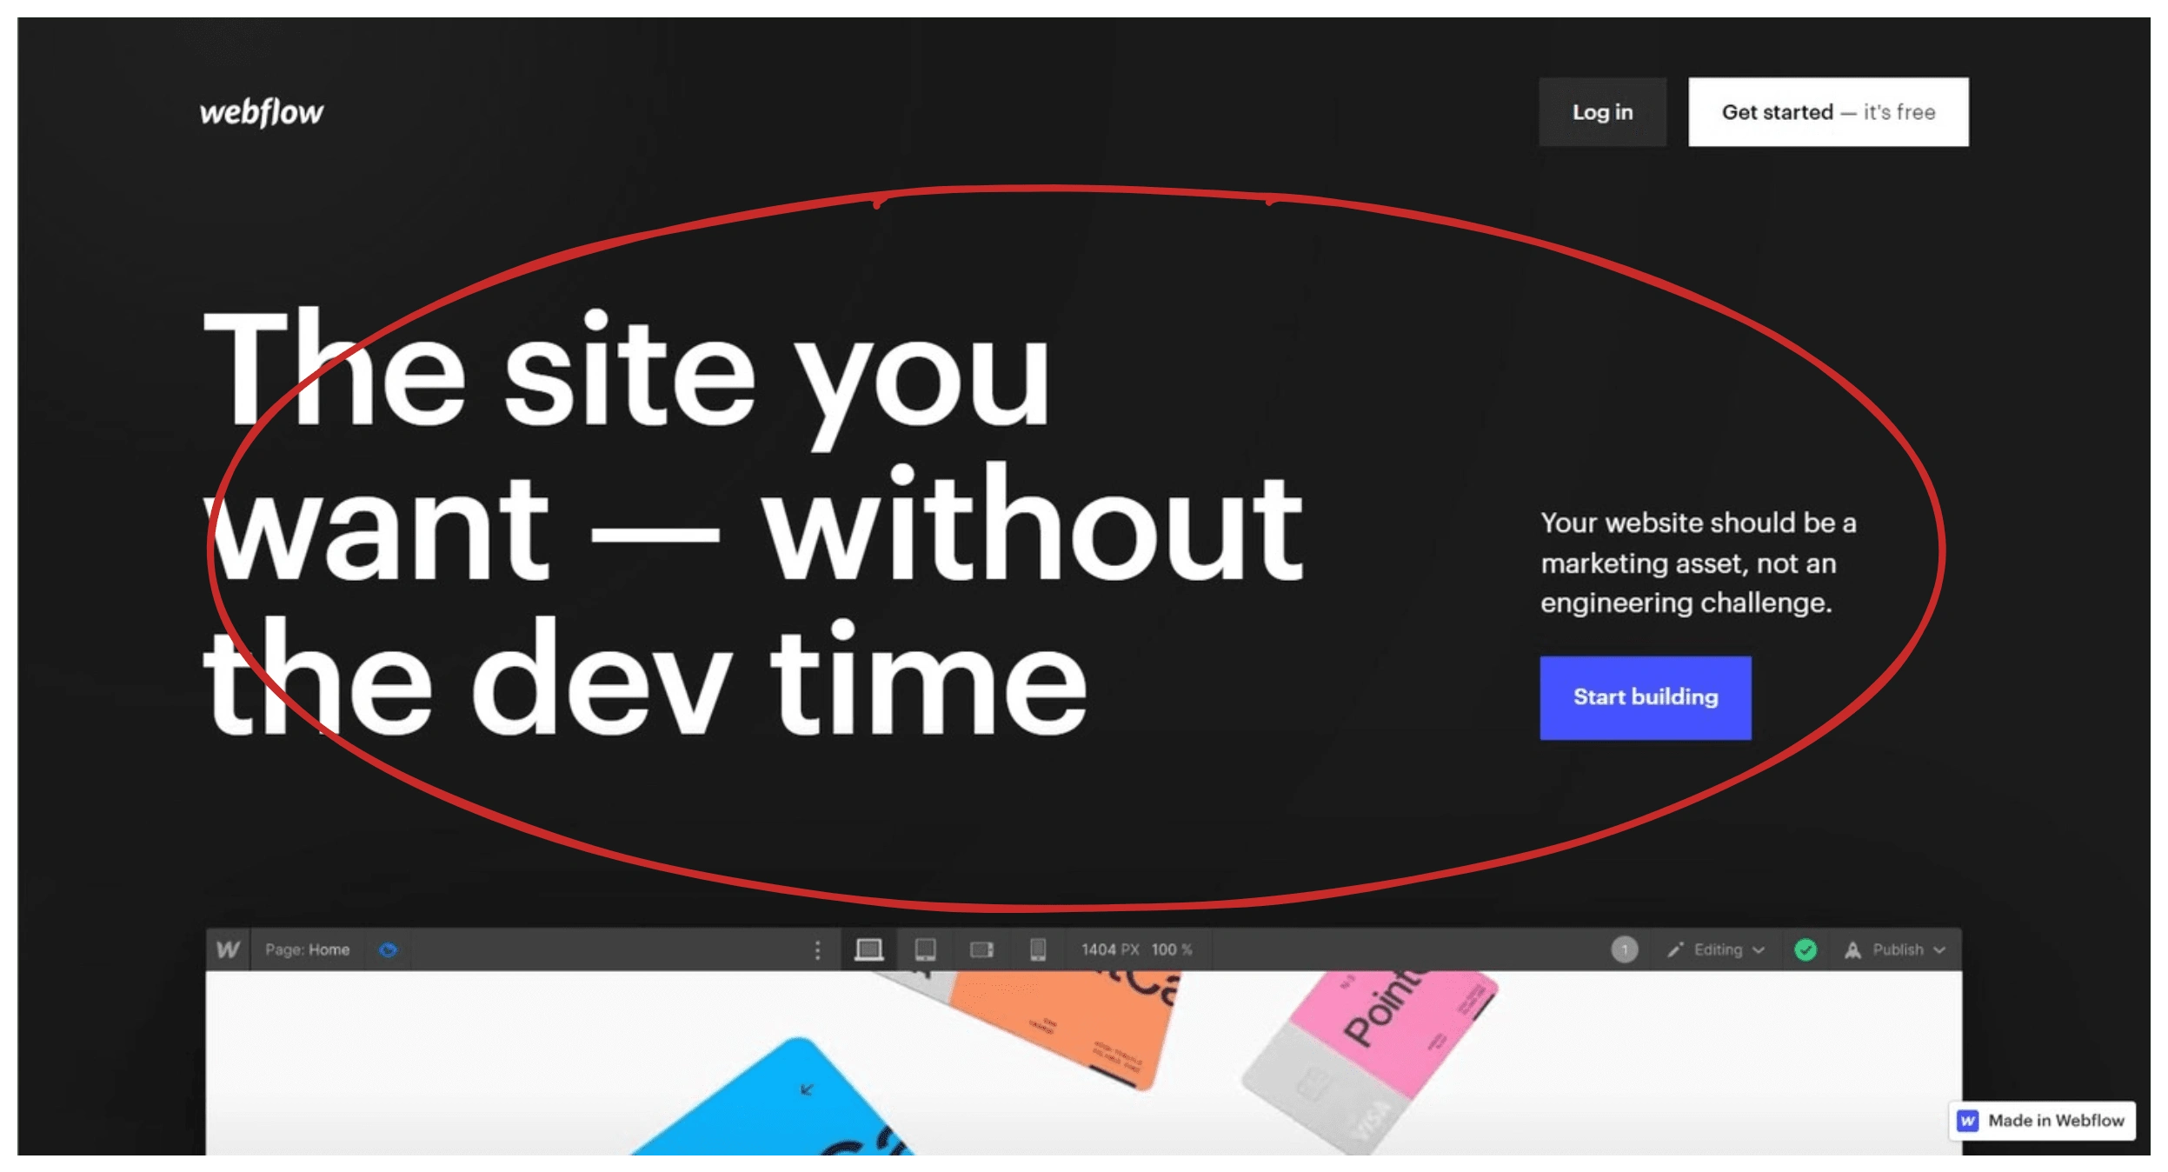
Task: Open the Webflow W menu in the designer bar
Action: click(x=228, y=949)
